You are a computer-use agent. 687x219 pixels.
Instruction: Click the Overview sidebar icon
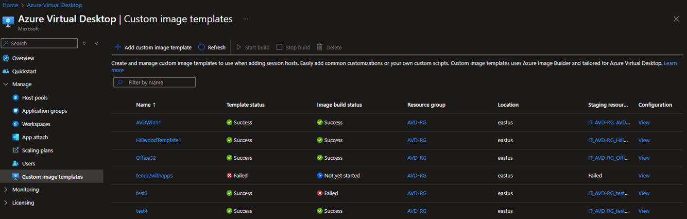click(x=6, y=58)
